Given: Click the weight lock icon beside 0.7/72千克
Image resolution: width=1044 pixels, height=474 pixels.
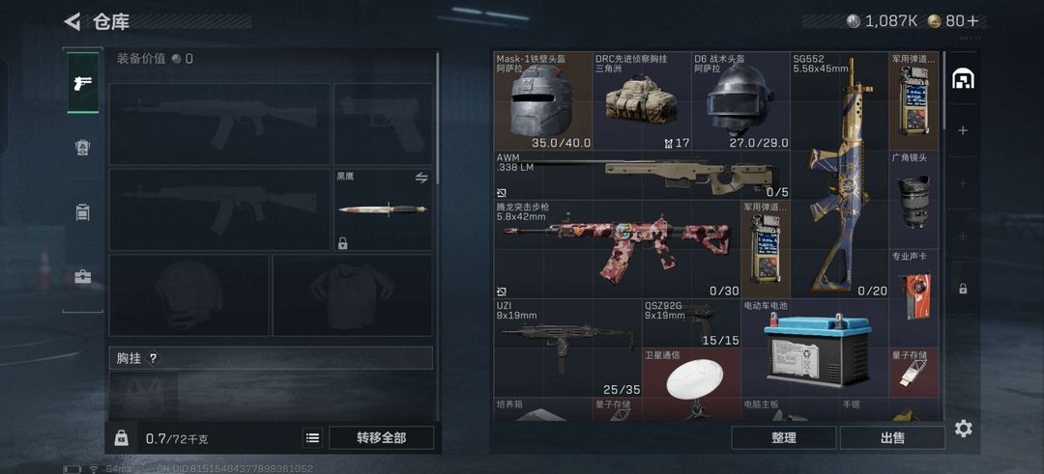Looking at the screenshot, I should 121,438.
